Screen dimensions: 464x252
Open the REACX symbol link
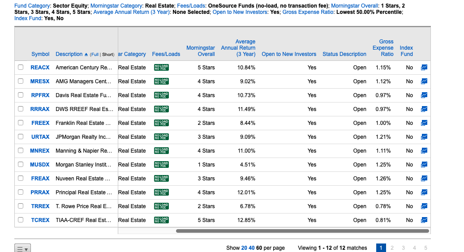(x=40, y=68)
